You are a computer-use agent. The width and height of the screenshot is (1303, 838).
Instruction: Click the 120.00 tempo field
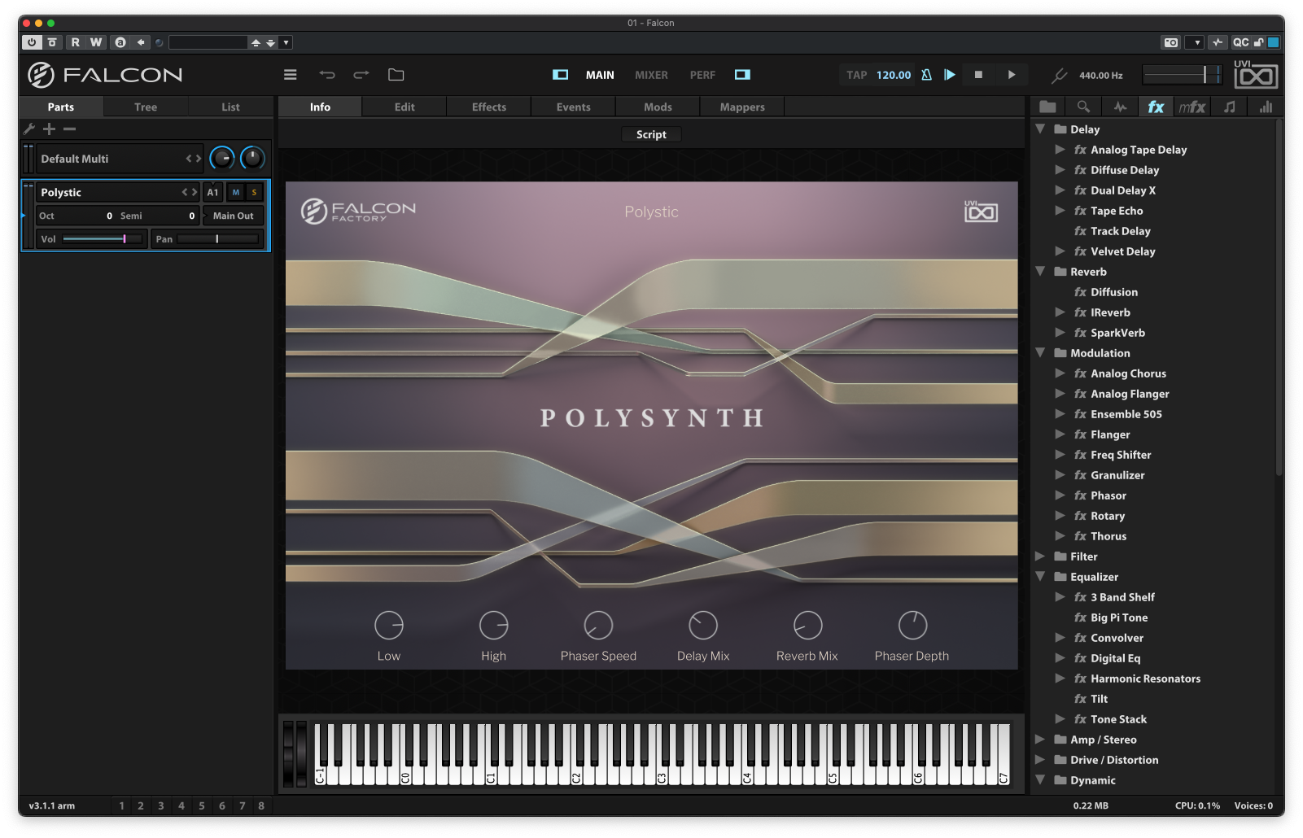[x=894, y=75]
